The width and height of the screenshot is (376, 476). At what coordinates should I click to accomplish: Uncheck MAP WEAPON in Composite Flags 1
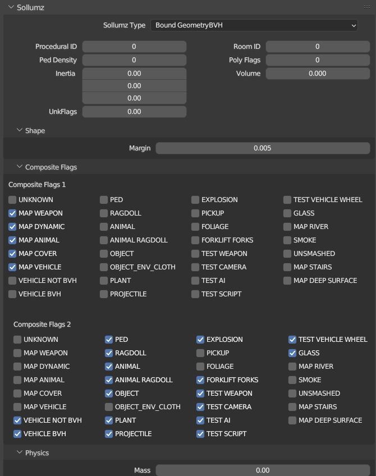pos(12,213)
